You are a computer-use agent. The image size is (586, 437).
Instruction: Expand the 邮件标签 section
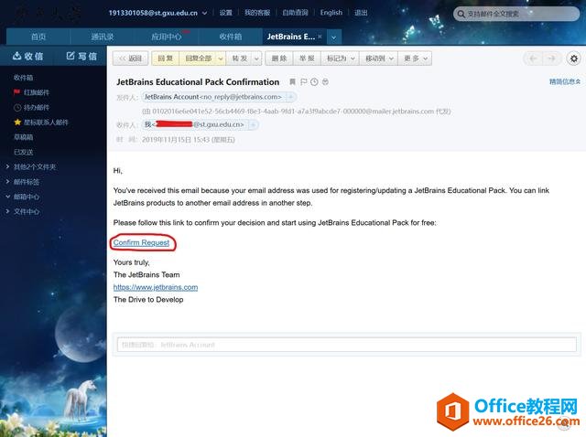pos(23,182)
